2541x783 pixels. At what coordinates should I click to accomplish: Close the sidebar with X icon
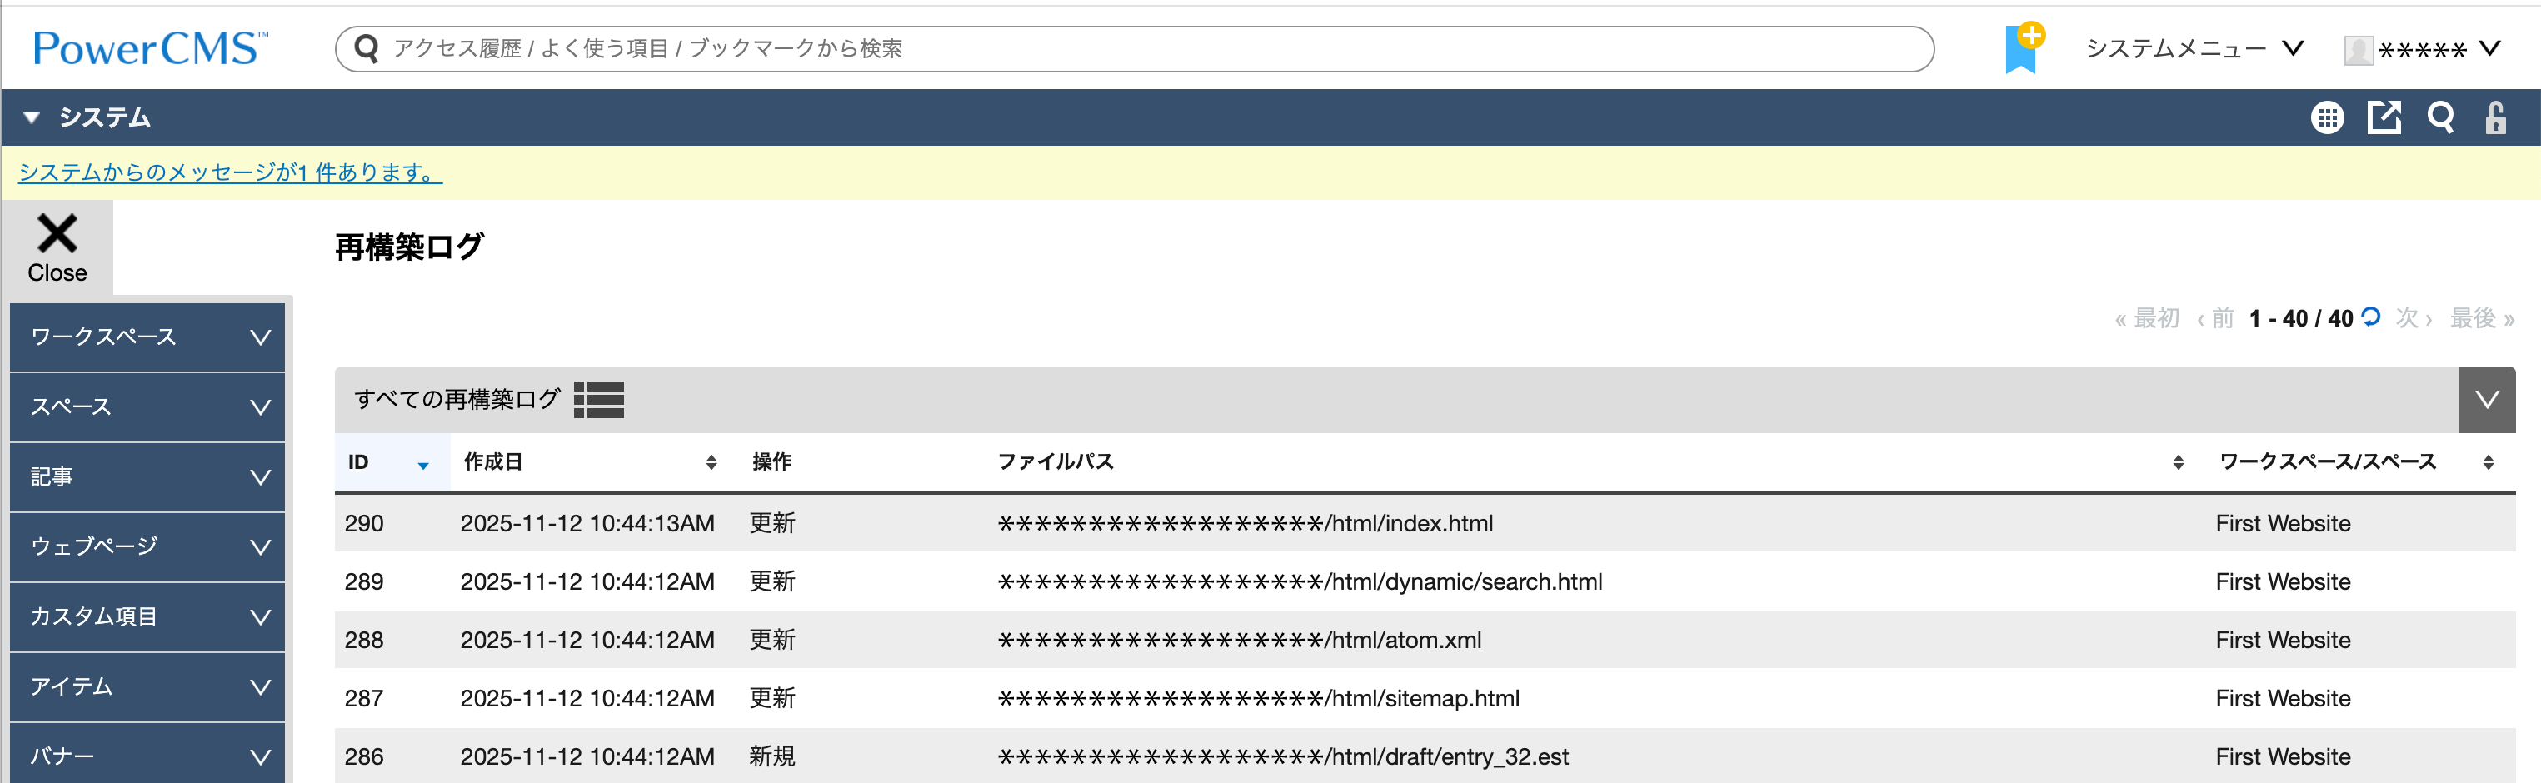(57, 247)
